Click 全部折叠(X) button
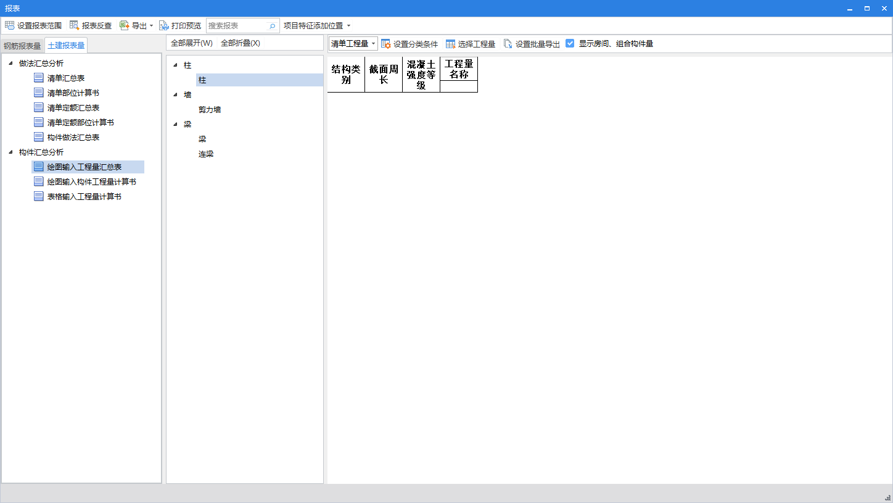 pos(241,43)
